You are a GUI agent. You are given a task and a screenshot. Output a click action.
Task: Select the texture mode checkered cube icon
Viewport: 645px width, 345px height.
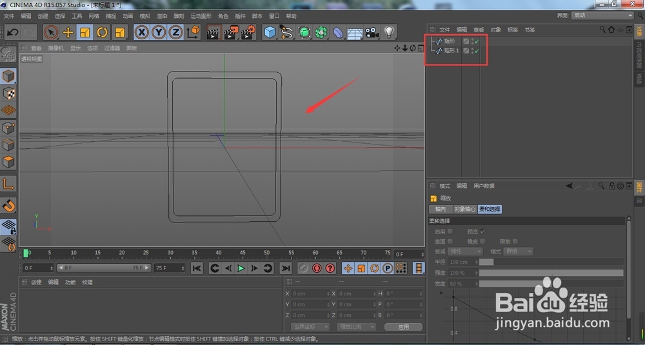click(8, 94)
